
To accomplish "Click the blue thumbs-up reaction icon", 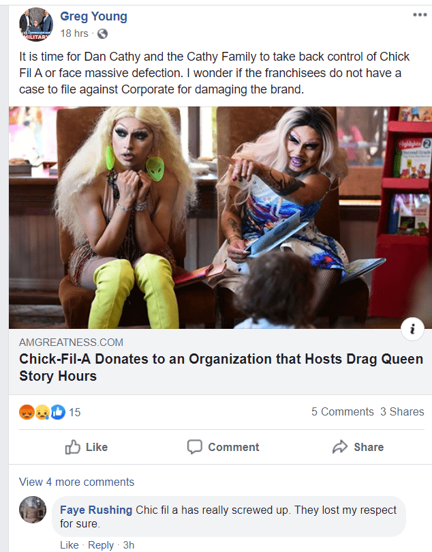I will tap(58, 412).
